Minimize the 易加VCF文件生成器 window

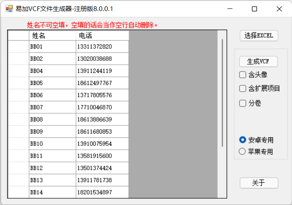[x=230, y=9]
